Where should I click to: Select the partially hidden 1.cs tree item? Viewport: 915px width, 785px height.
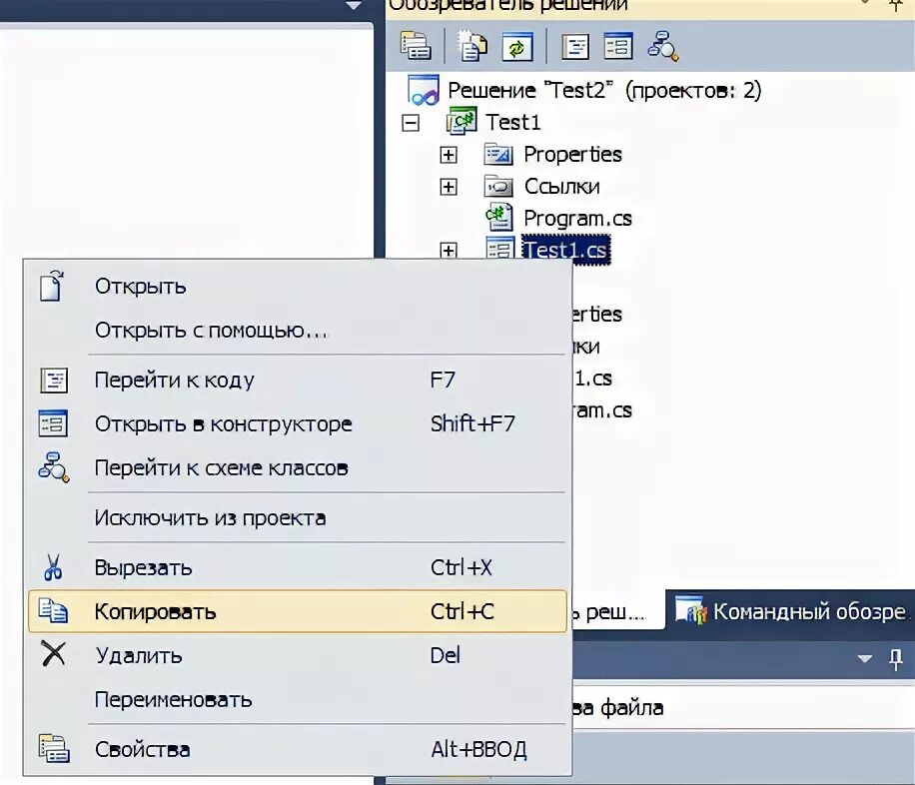pyautogui.click(x=593, y=379)
